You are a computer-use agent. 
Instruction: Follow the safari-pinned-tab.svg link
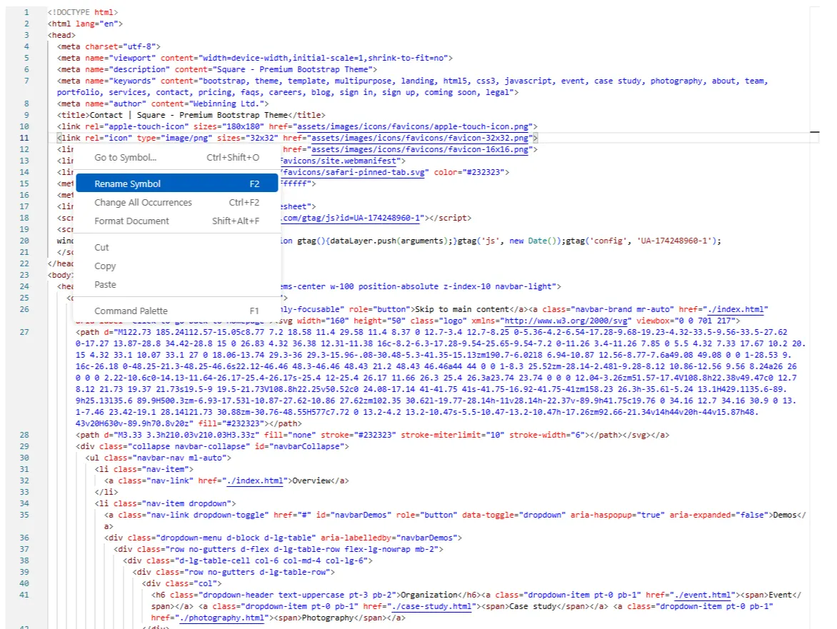pos(354,172)
